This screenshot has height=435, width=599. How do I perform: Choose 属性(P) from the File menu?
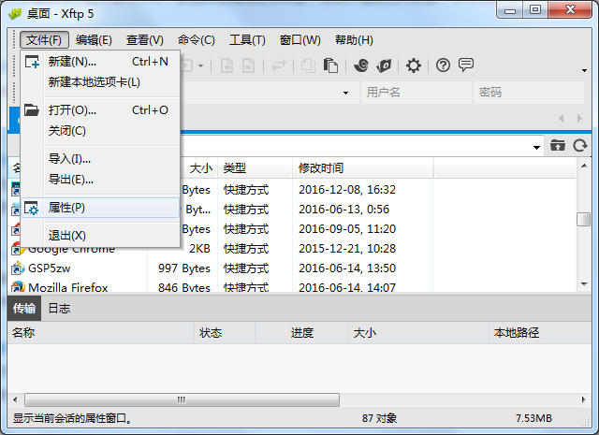(x=66, y=208)
